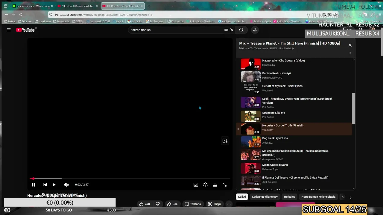
Task: Mute the player volume
Action: [66, 185]
